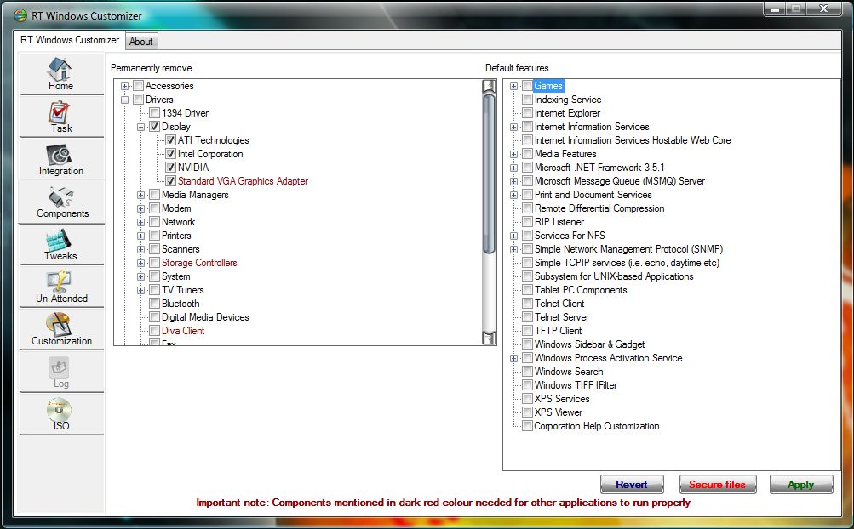
Task: Click the Apply button
Action: point(801,485)
